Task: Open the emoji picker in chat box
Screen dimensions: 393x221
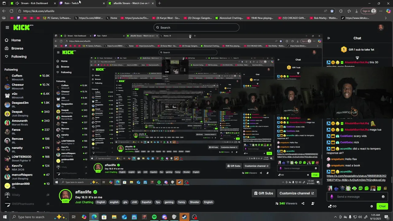Action: pos(383,197)
